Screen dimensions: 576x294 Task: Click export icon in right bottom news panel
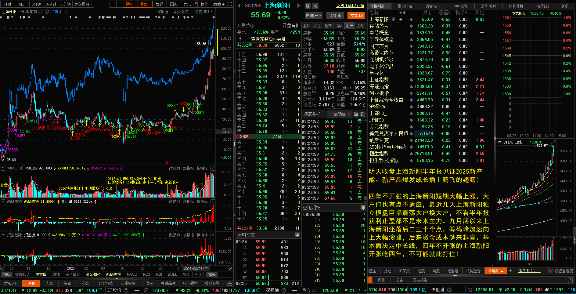point(570,280)
